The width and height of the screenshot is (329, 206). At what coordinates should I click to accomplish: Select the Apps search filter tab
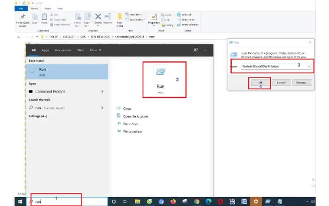[45, 50]
